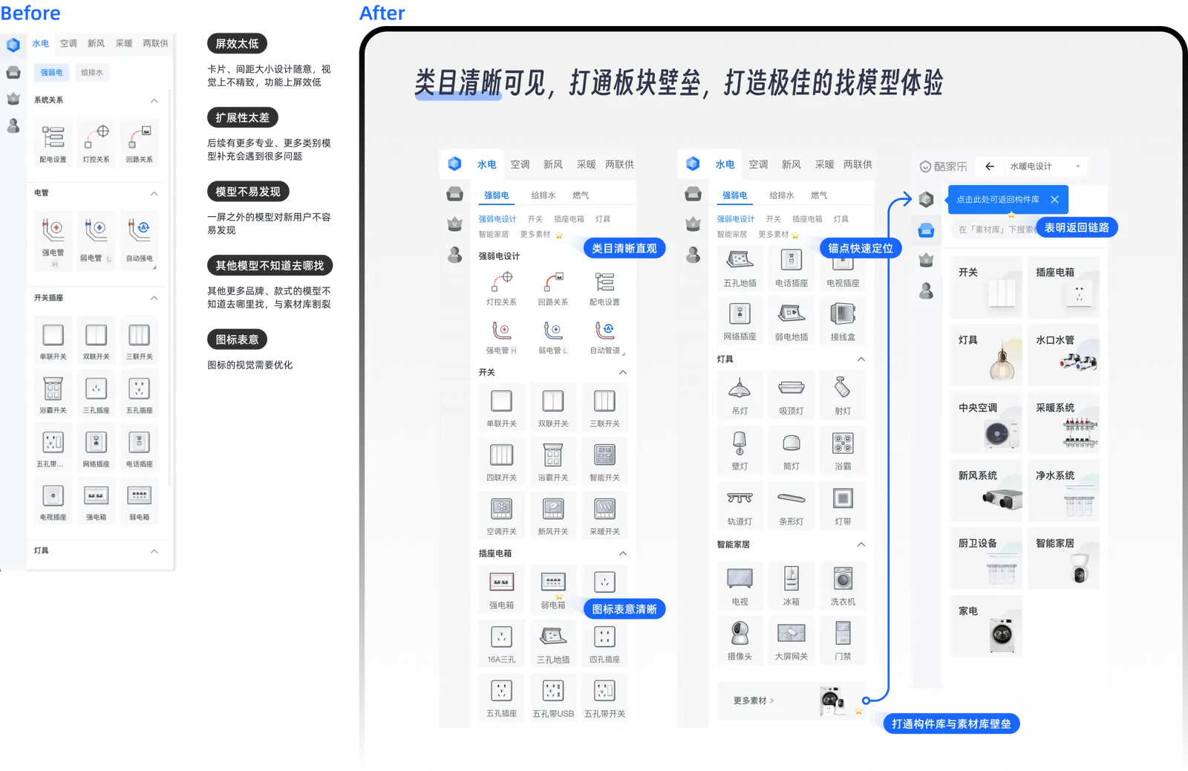Collapse the 开关 section
This screenshot has width=1188, height=771.
coord(624,372)
